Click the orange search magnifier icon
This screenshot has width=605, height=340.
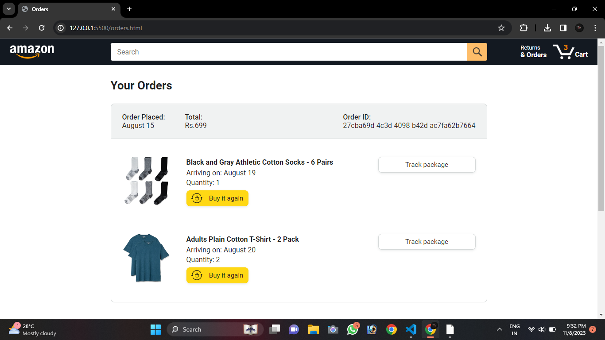tap(477, 52)
